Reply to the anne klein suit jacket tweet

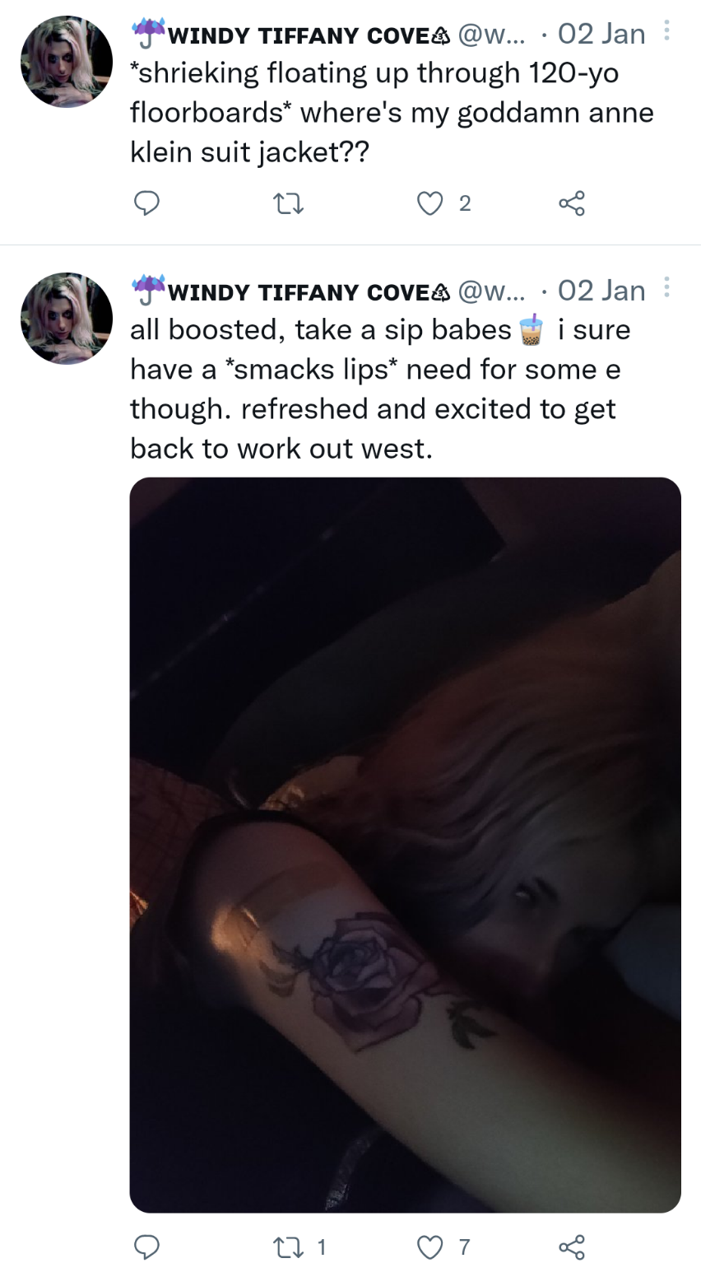click(146, 203)
